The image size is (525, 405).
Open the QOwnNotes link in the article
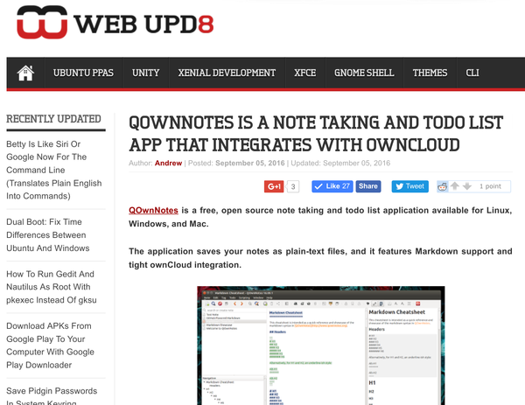point(153,210)
